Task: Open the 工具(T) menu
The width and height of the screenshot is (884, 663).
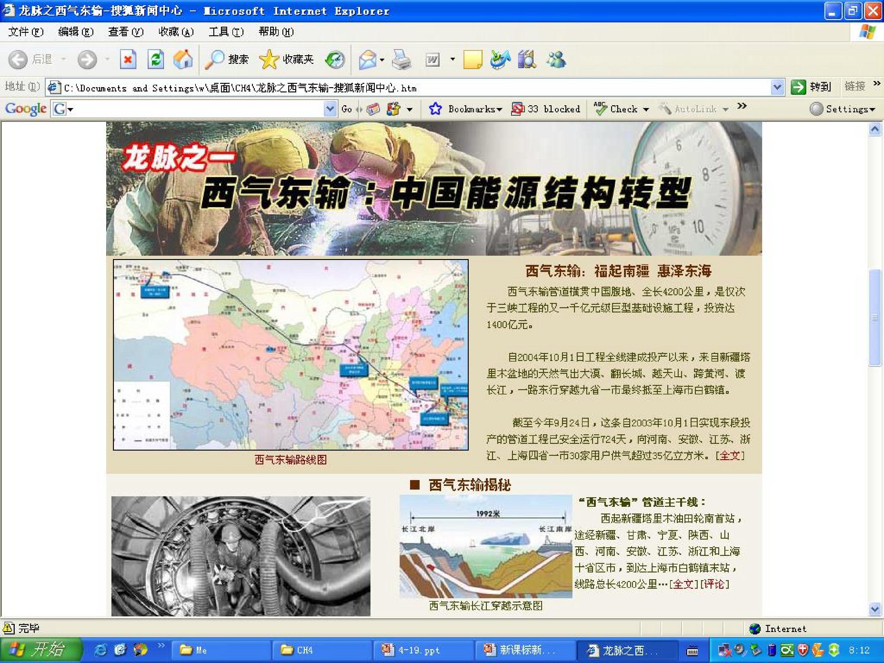Action: click(x=226, y=32)
